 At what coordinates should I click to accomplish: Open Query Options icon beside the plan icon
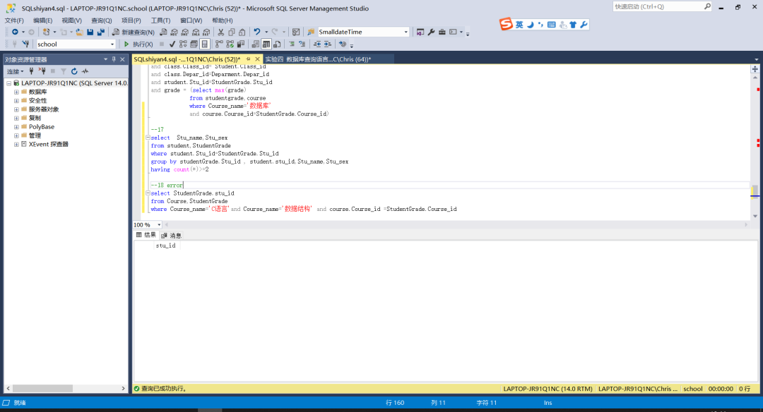coord(194,44)
